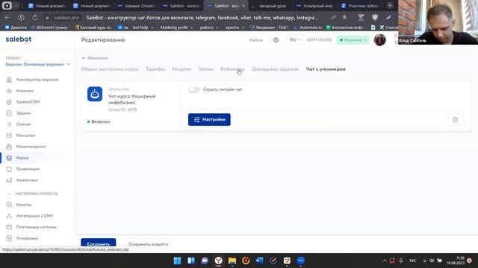Viewport: 478px width, 268px height.
Task: Click the Вернуться back link
Action: click(95, 58)
